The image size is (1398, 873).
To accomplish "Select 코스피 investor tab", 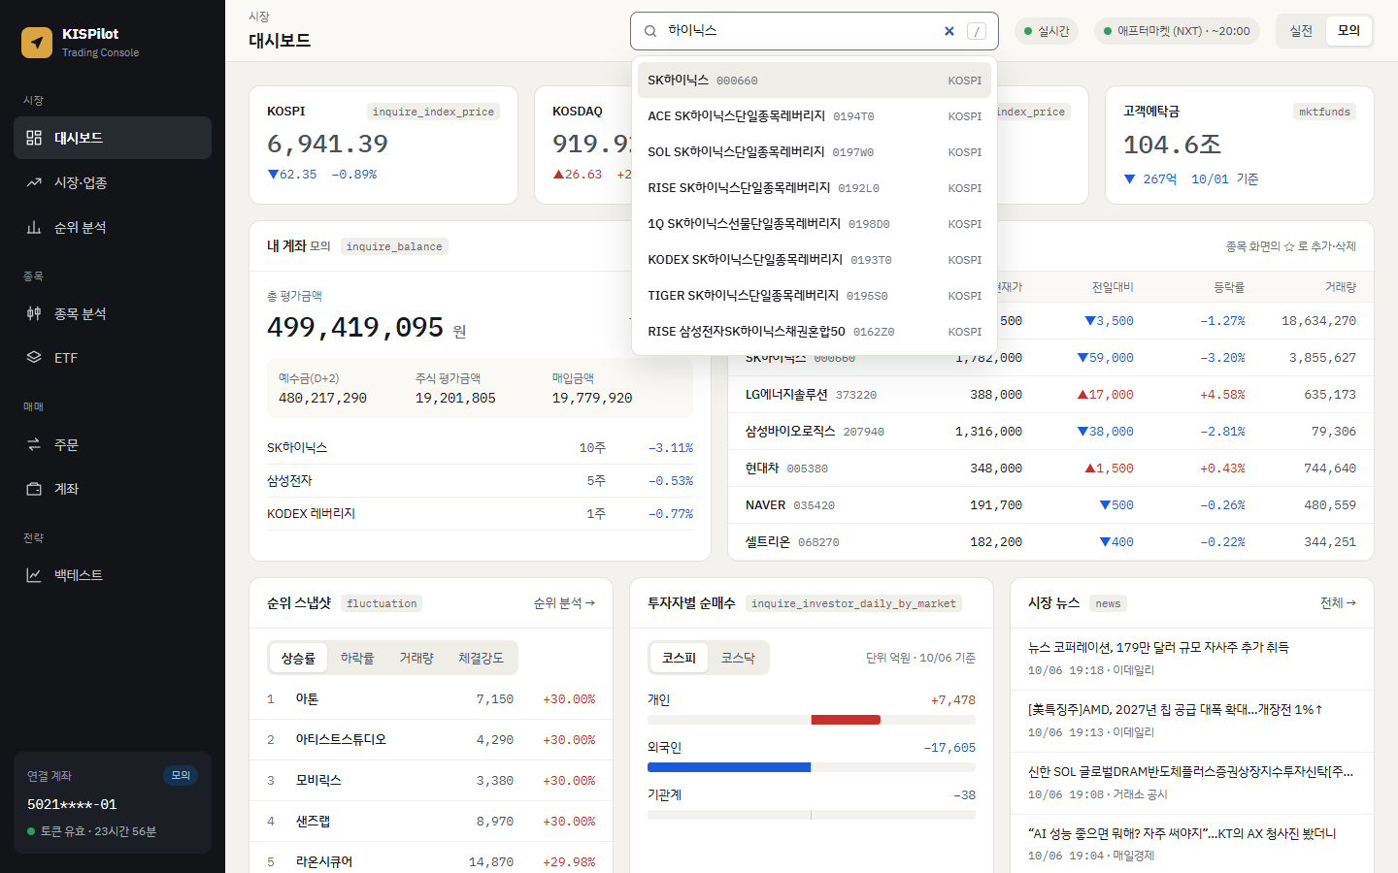I will [x=679, y=658].
